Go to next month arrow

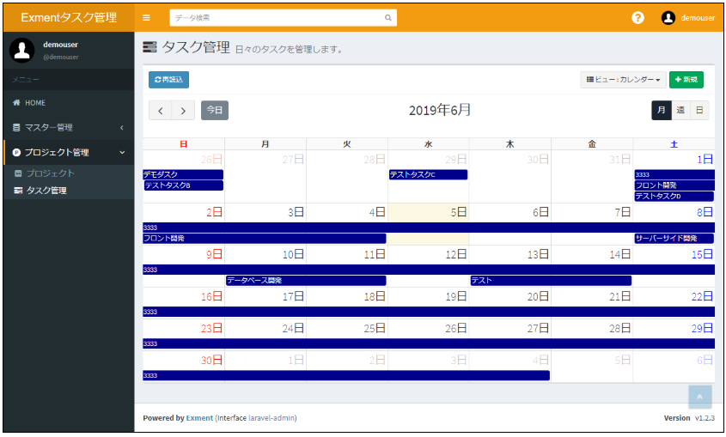pyautogui.click(x=182, y=111)
